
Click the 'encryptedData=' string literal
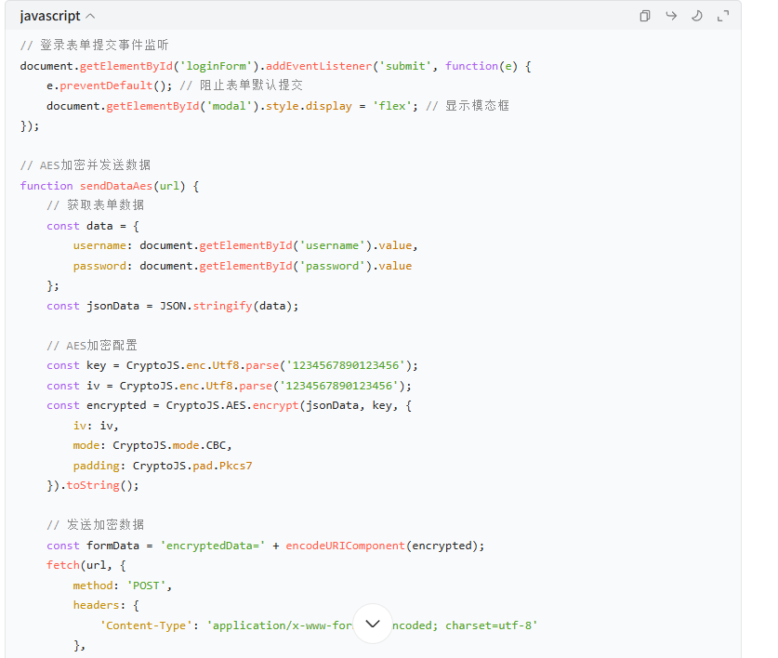[x=212, y=546]
